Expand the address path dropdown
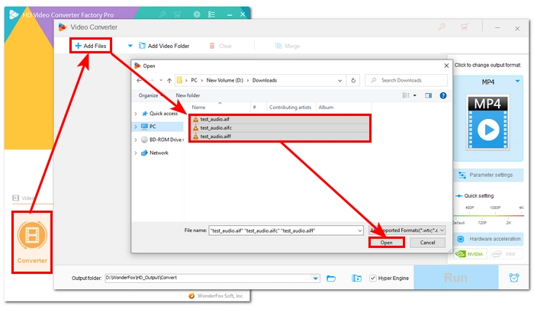 tap(339, 81)
